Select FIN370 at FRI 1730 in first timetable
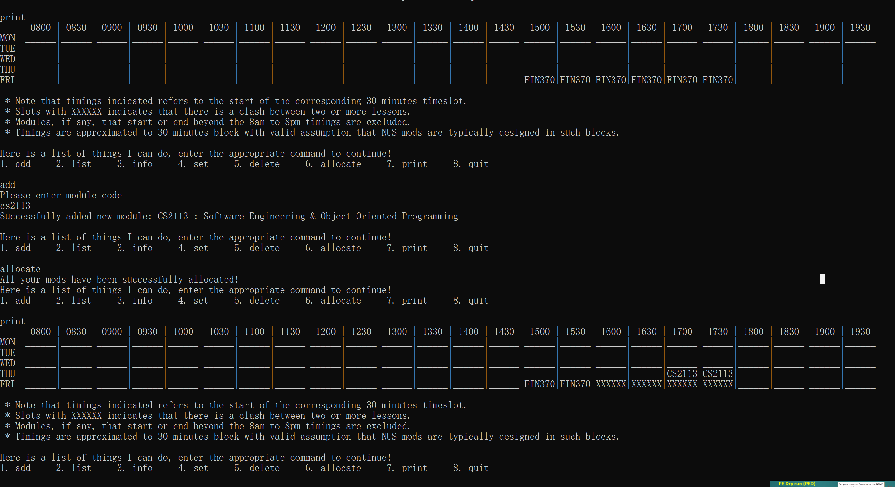The width and height of the screenshot is (895, 487). 718,80
